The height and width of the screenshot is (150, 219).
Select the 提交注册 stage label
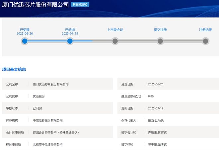pyautogui.click(x=160, y=30)
